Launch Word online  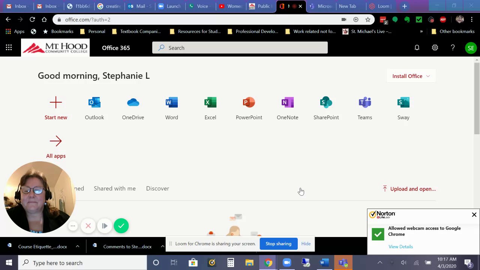(x=172, y=109)
